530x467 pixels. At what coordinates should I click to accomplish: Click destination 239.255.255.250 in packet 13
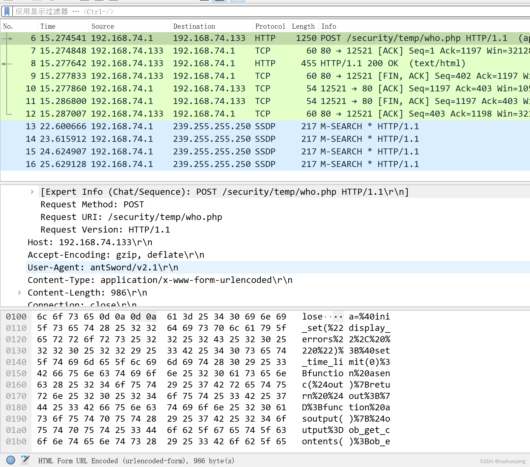point(212,126)
